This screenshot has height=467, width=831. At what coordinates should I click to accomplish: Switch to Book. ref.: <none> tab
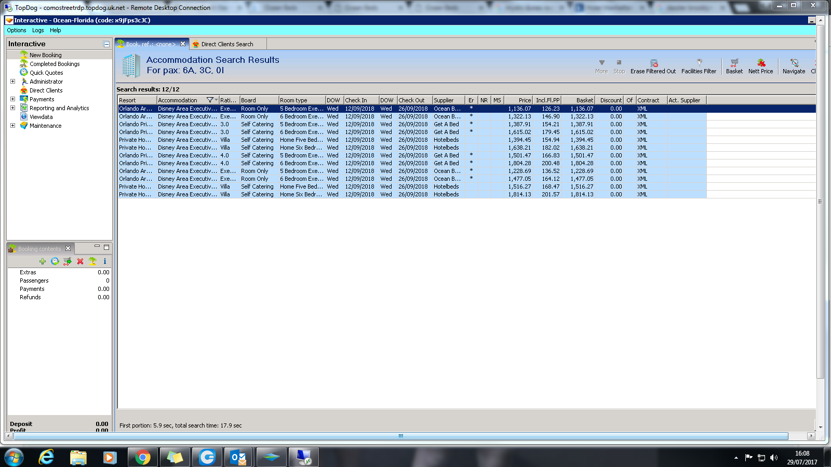pos(151,44)
